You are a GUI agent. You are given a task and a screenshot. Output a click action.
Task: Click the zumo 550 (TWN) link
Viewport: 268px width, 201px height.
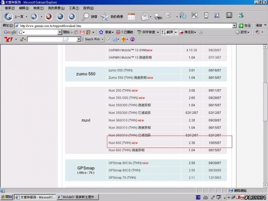121,70
